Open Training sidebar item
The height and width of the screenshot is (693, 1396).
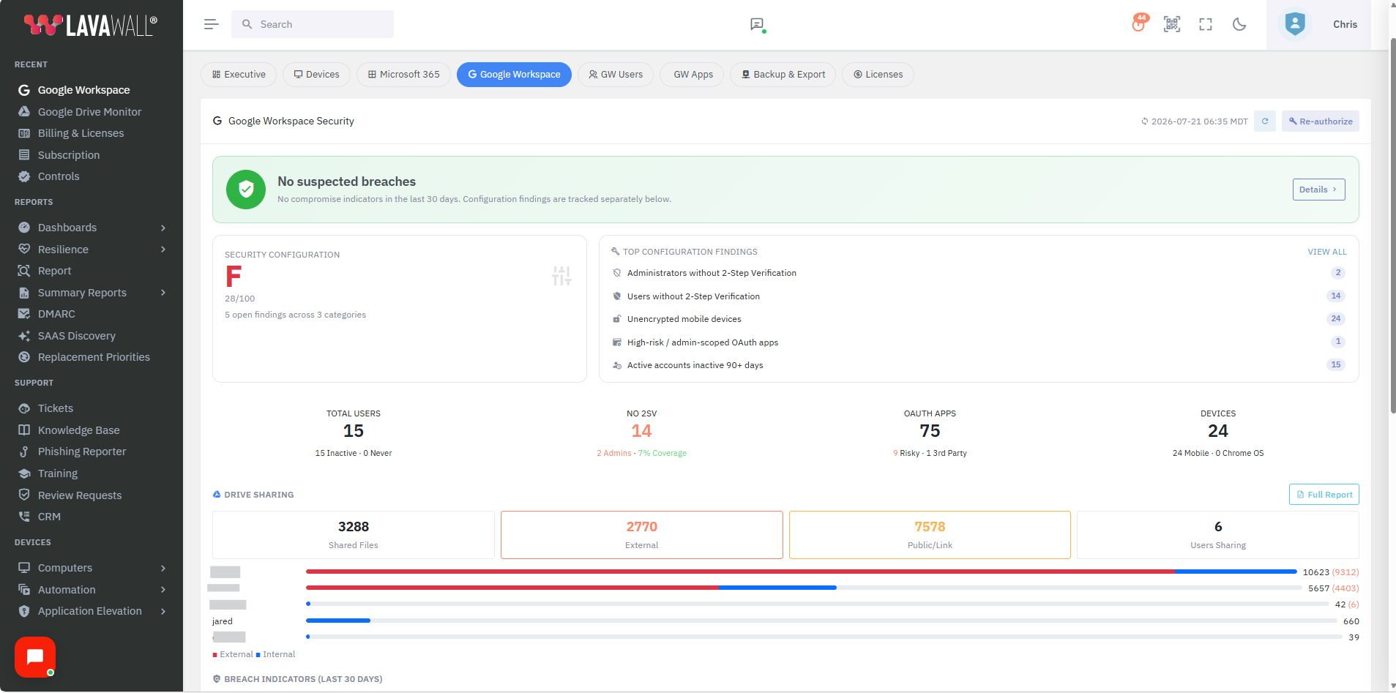(x=58, y=473)
